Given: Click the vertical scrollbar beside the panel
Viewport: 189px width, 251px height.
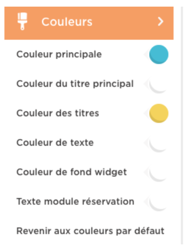Looking at the screenshot, I should 182,125.
